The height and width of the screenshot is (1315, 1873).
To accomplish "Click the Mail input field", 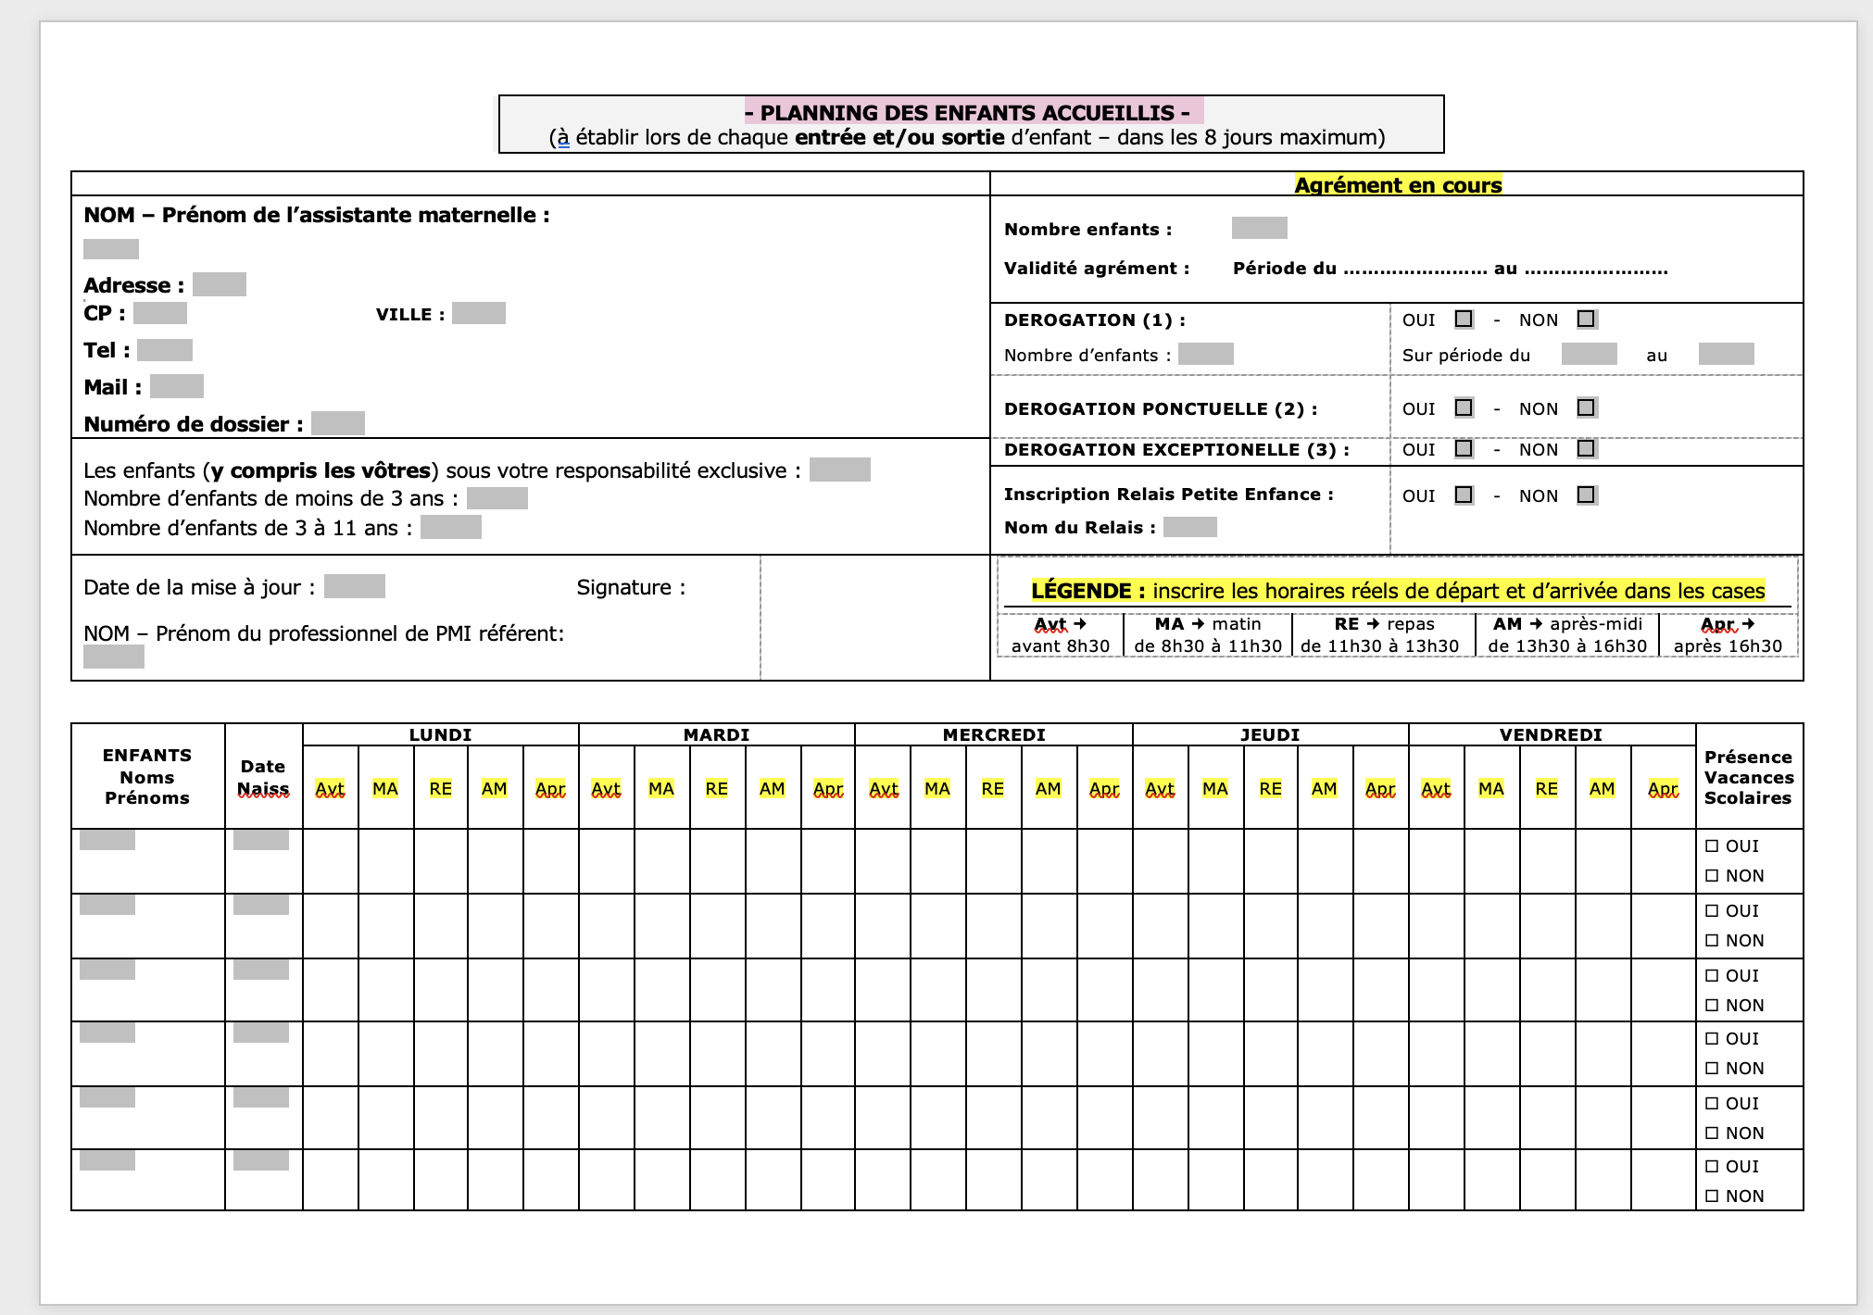I will pos(177,386).
